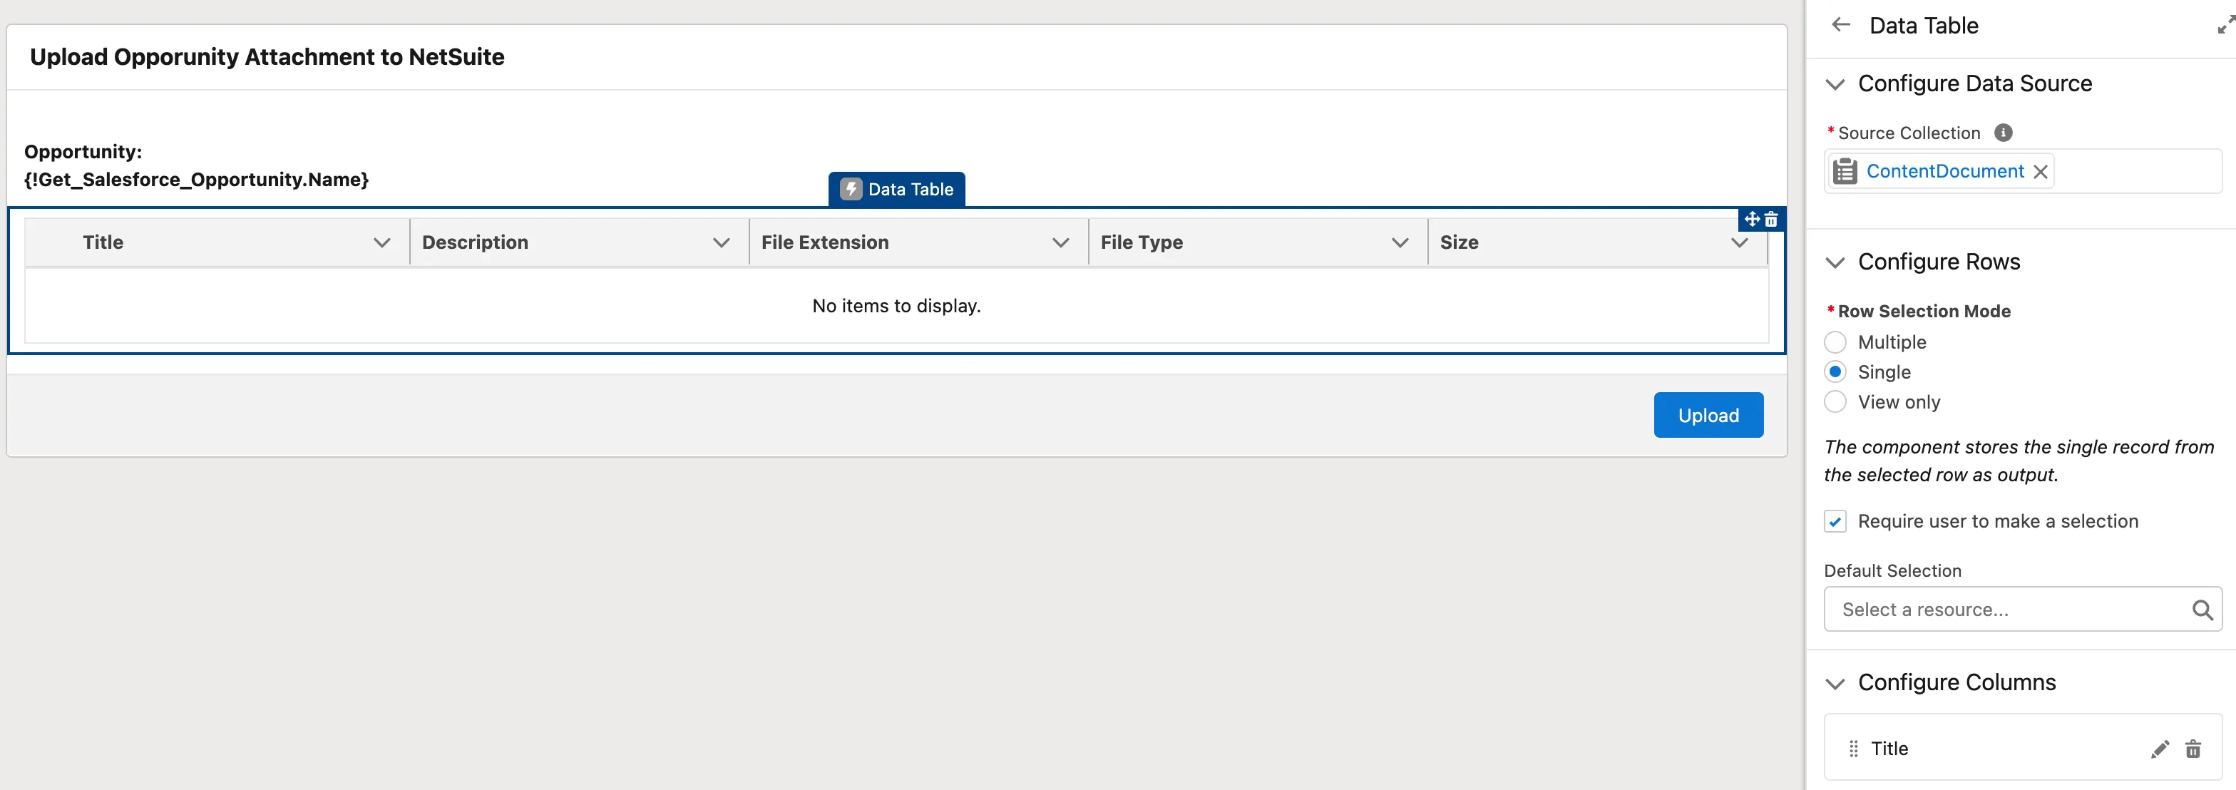
Task: Open the Size column header dropdown
Action: tap(1738, 243)
